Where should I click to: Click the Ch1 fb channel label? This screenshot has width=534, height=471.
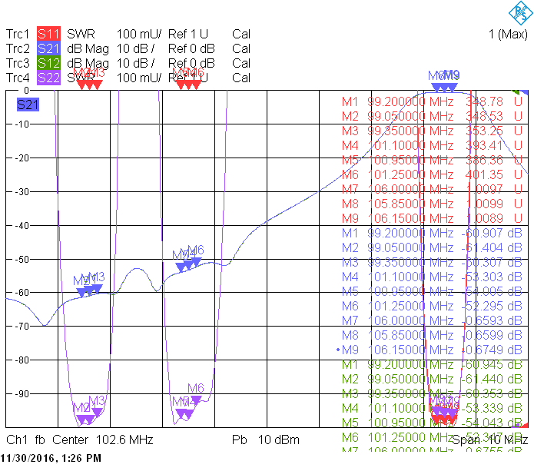coord(25,440)
